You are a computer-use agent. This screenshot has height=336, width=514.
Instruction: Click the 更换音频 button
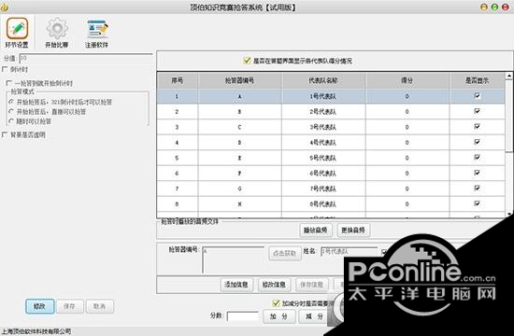353,231
